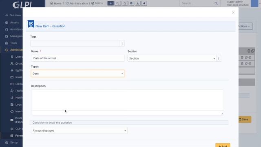Go to Logs in the sidebar
This screenshot has width=261, height=147.
click(16, 105)
